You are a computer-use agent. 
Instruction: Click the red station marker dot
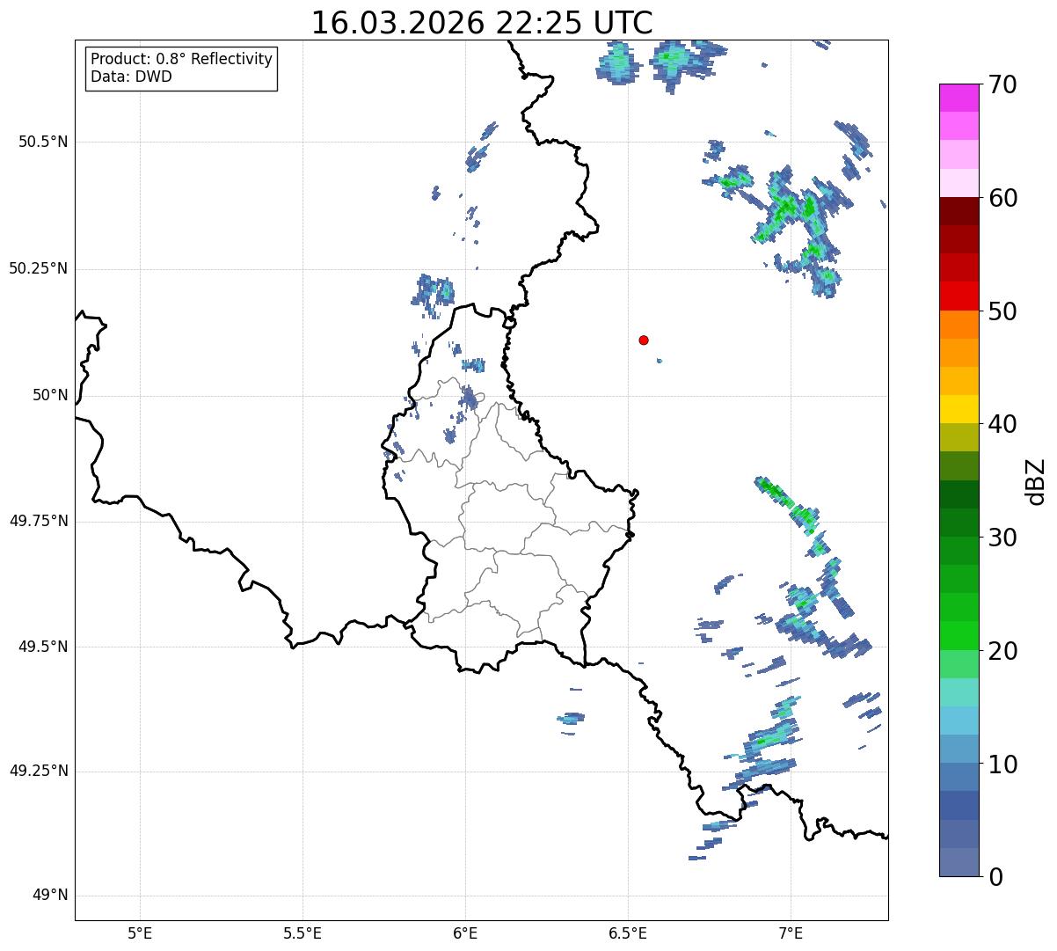[x=644, y=340]
